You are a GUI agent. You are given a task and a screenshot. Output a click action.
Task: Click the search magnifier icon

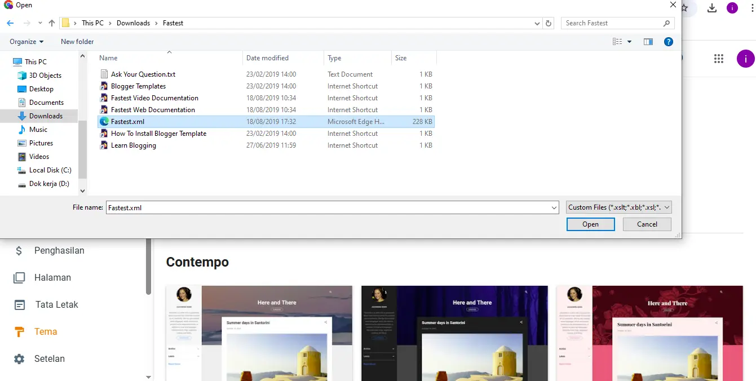[x=666, y=23]
